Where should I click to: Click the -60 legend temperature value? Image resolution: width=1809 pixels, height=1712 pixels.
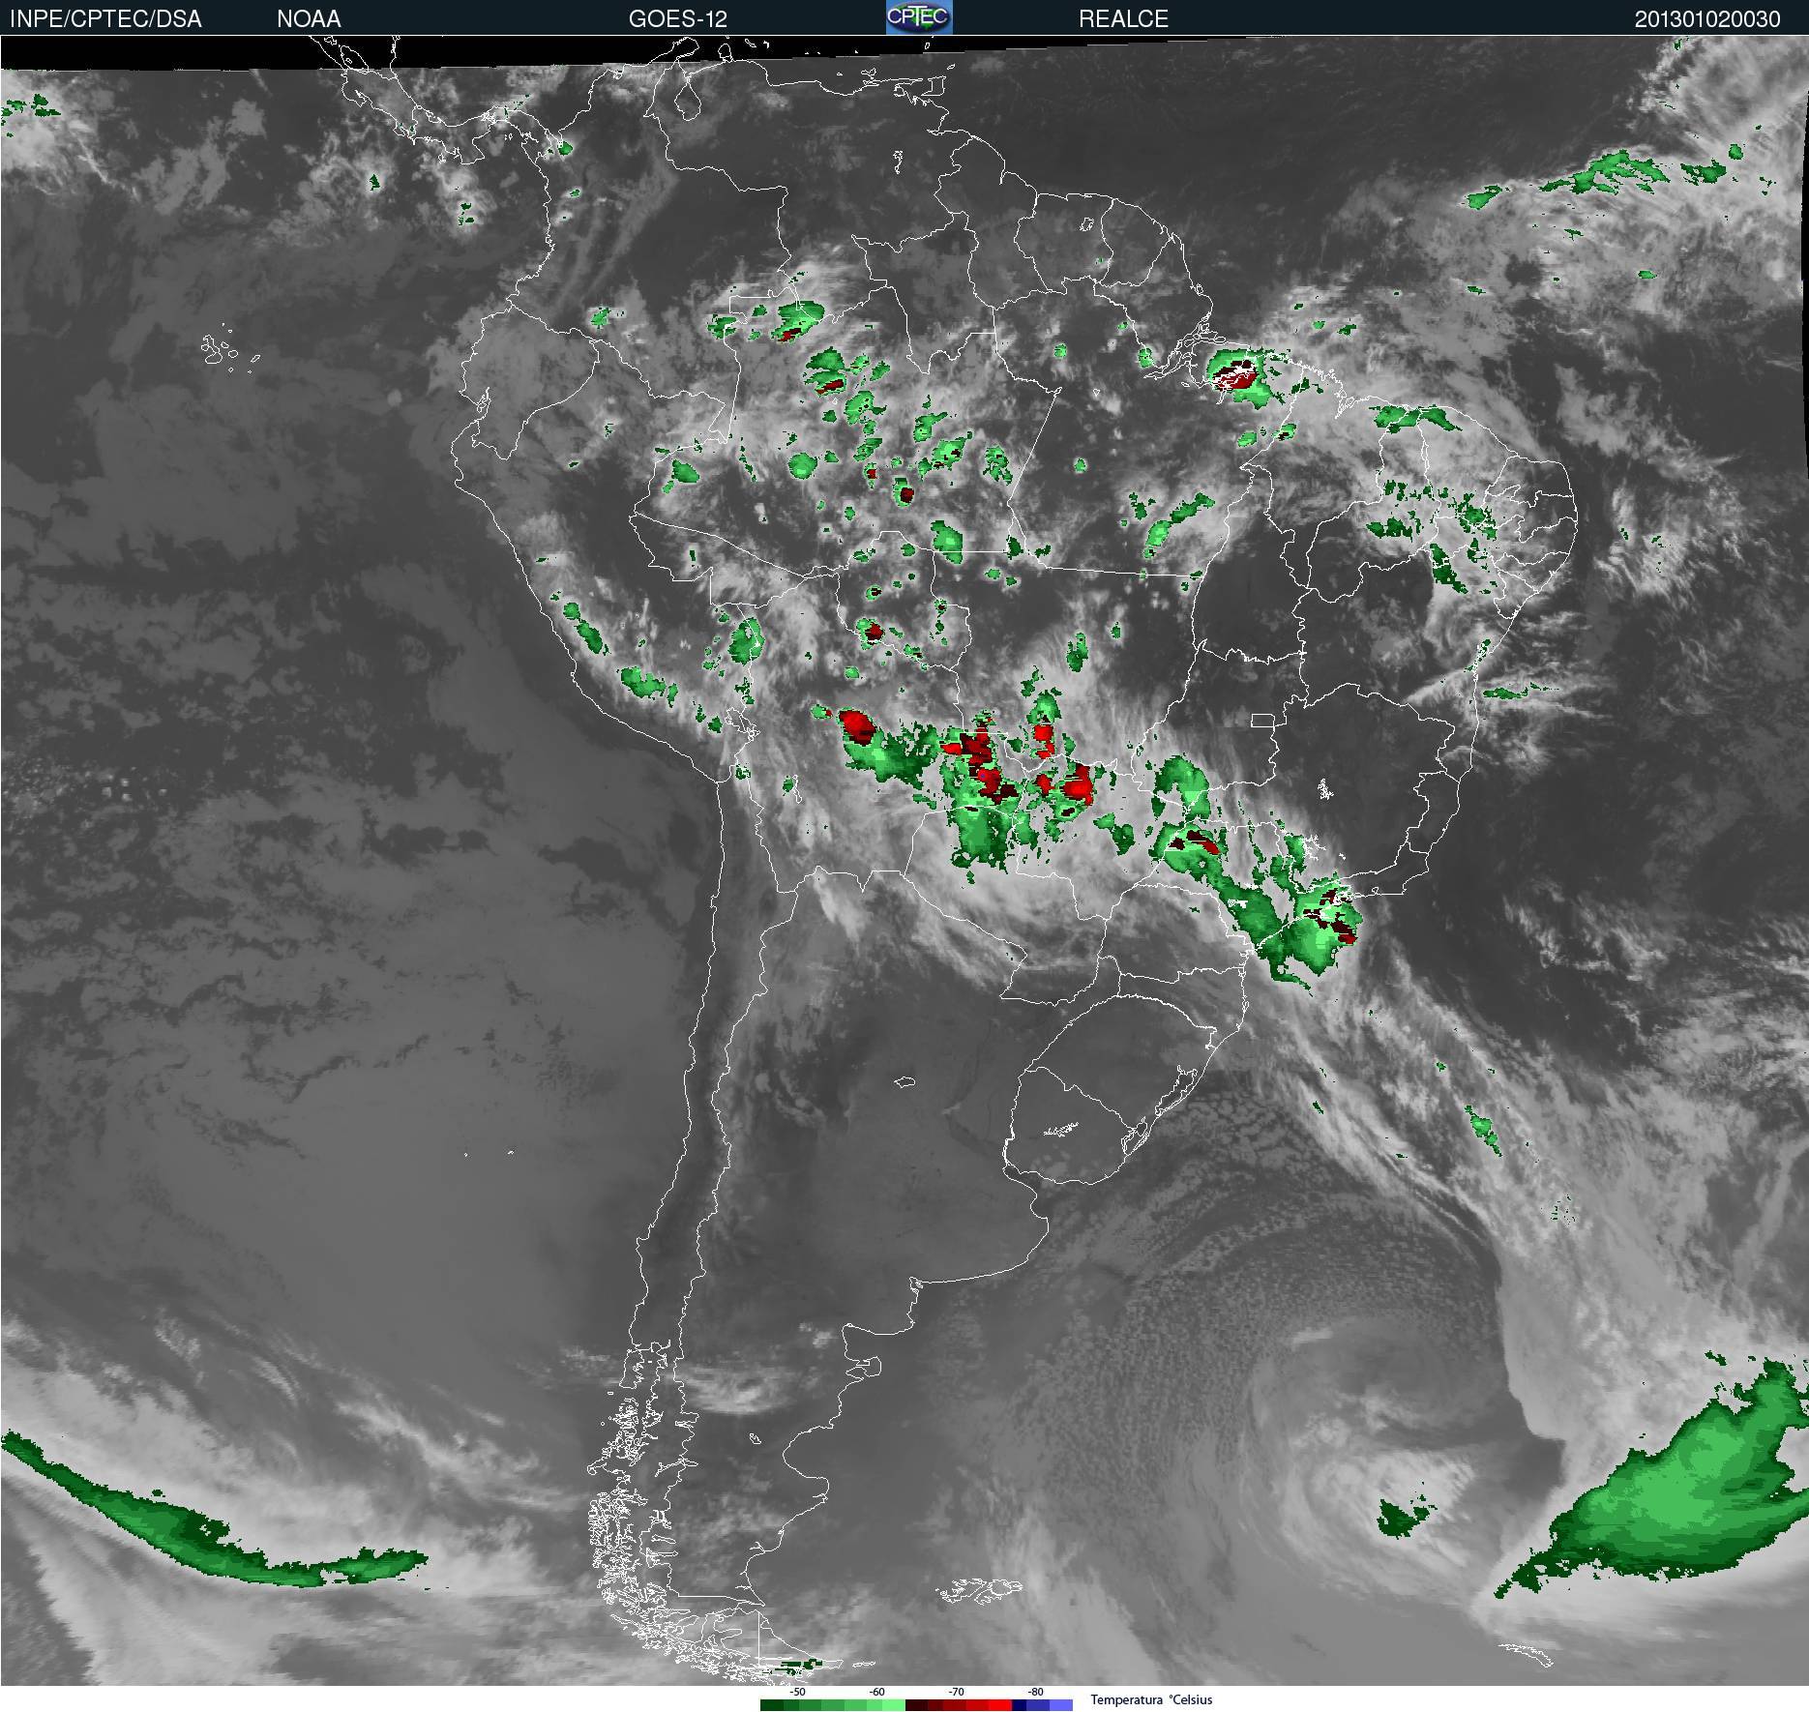click(876, 1692)
